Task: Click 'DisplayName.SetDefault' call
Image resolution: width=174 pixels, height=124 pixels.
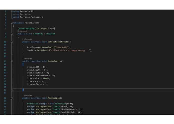Action: point(40,47)
